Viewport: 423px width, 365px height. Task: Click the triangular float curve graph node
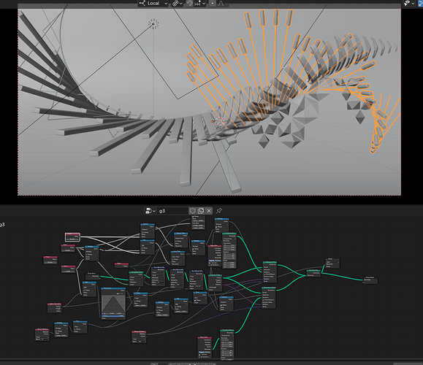pyautogui.click(x=113, y=304)
